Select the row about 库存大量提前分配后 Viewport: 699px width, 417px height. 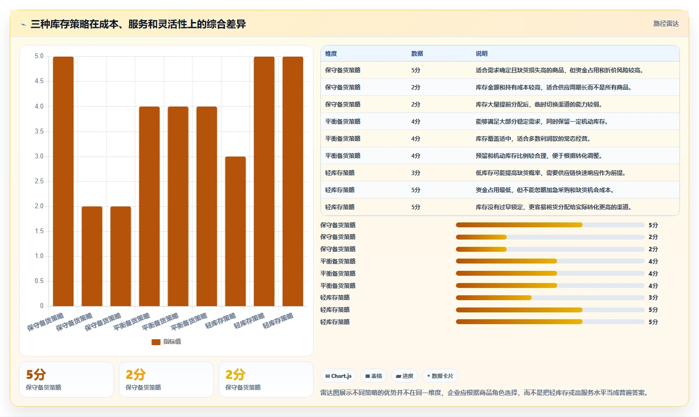coord(500,105)
